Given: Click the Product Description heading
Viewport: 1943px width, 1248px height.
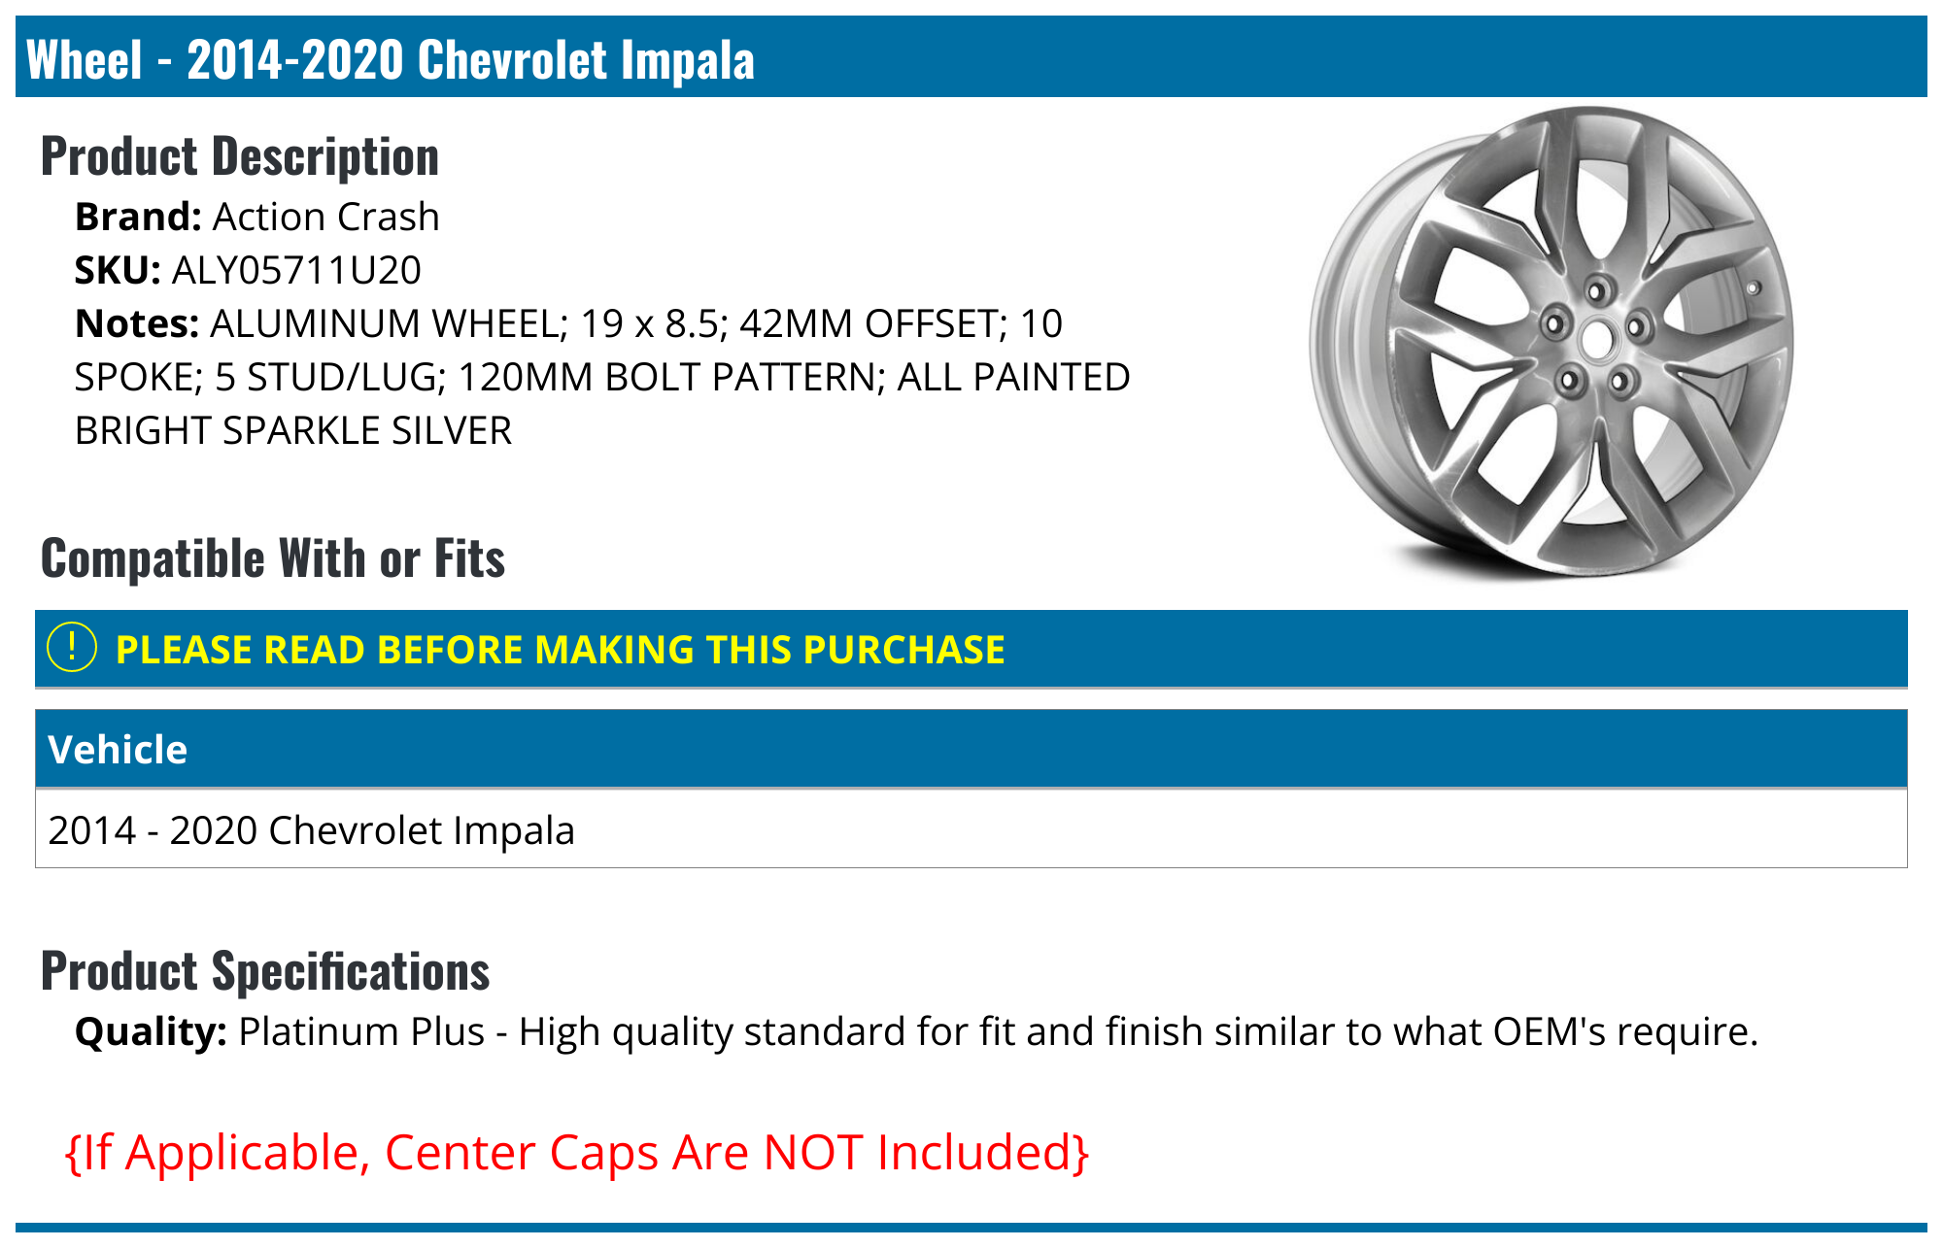Looking at the screenshot, I should 240,156.
